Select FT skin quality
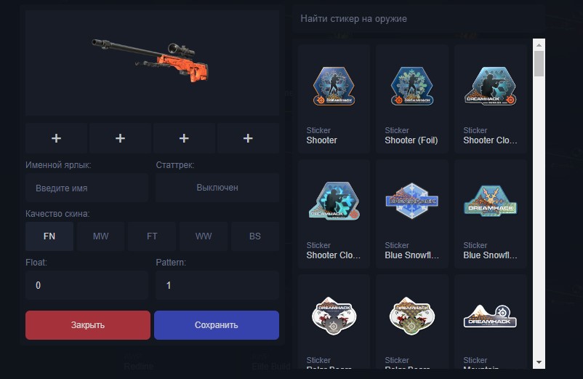This screenshot has width=583, height=379. [x=152, y=236]
